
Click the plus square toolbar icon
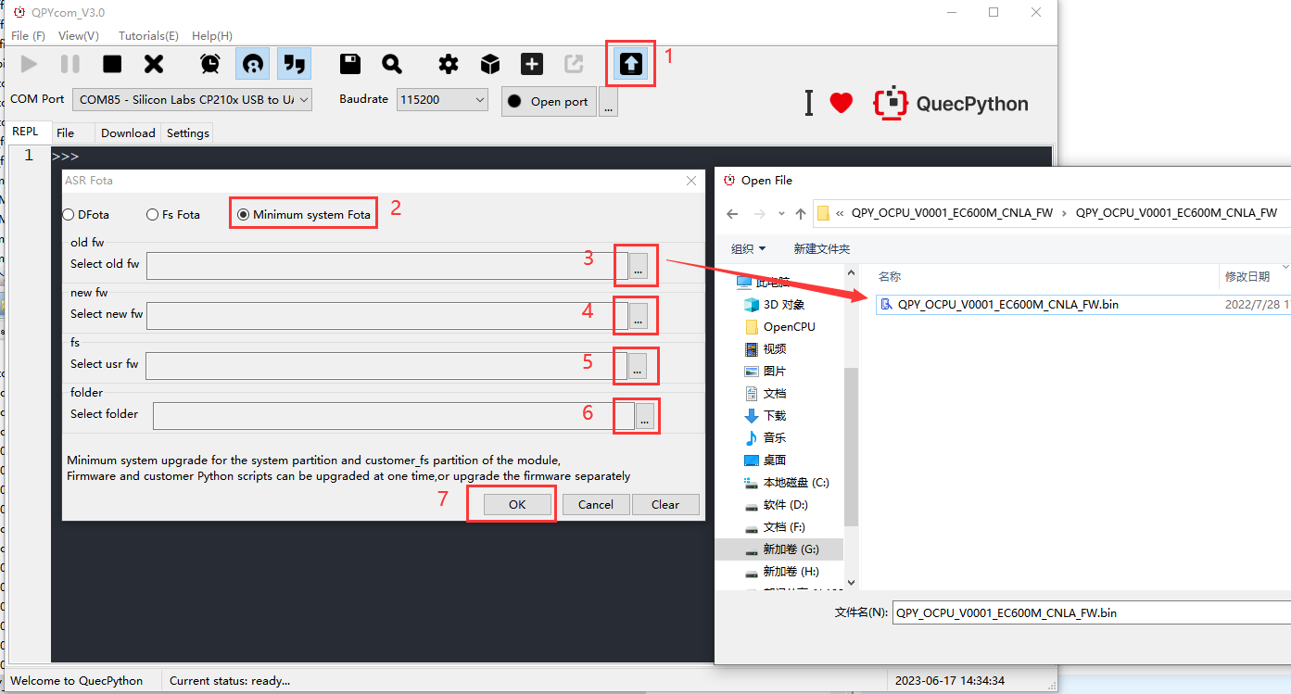(x=532, y=64)
